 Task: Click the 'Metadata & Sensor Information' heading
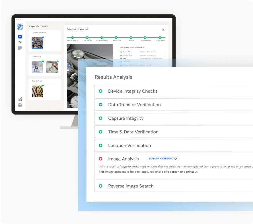132,48
